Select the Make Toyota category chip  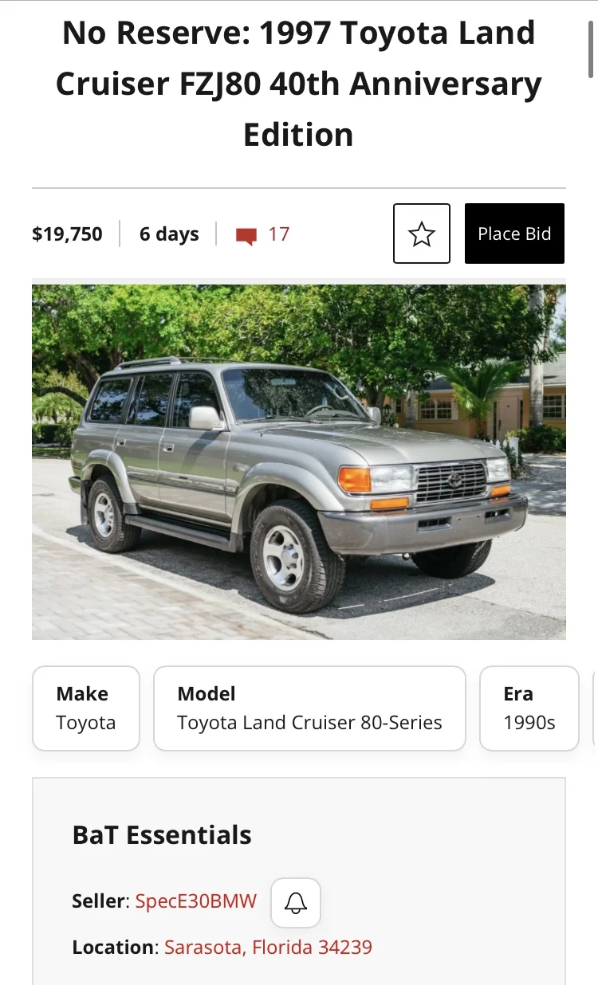pyautogui.click(x=86, y=708)
